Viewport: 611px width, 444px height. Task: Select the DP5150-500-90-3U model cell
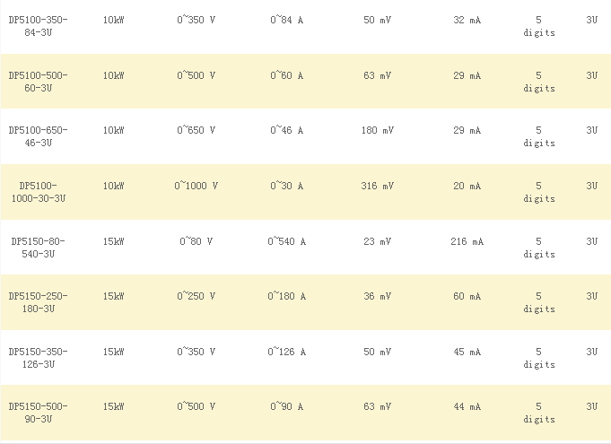38,413
